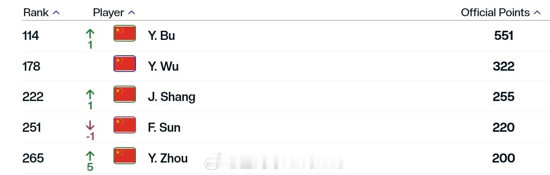550x175 pixels.
Task: Sort by Official Points caret
Action: (537, 13)
